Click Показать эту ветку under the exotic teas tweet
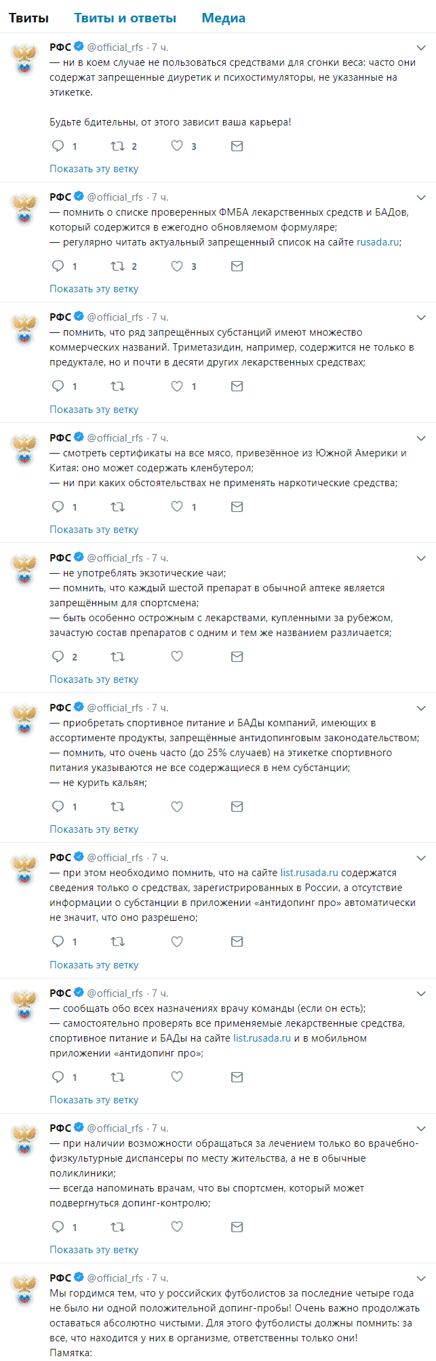The height and width of the screenshot is (1361, 436). (94, 679)
